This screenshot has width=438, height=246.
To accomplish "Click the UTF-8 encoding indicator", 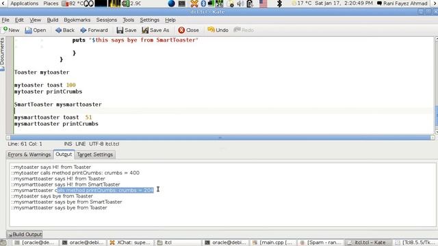I will (x=96, y=144).
